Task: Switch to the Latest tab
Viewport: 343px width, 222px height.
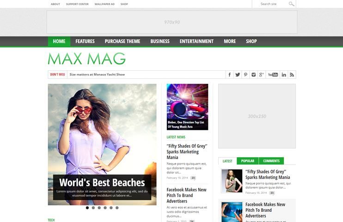Action: click(x=227, y=161)
